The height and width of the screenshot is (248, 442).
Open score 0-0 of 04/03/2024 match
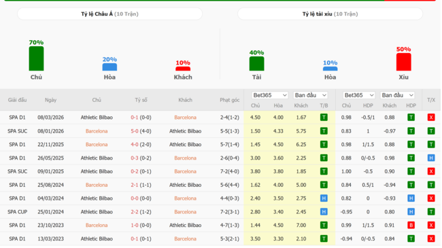pos(135,198)
